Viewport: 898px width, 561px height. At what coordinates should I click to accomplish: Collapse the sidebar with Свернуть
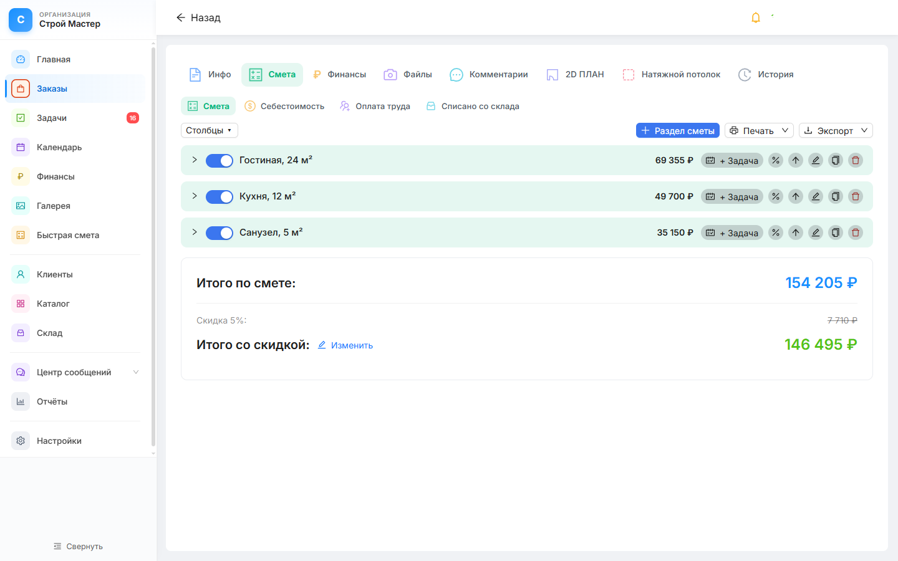(78, 546)
